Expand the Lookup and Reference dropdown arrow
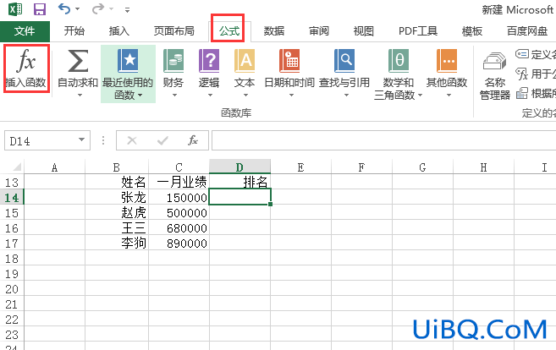The height and width of the screenshot is (350, 556). point(346,95)
